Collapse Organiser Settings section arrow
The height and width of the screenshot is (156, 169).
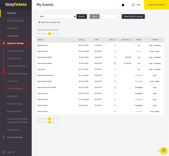(29, 43)
